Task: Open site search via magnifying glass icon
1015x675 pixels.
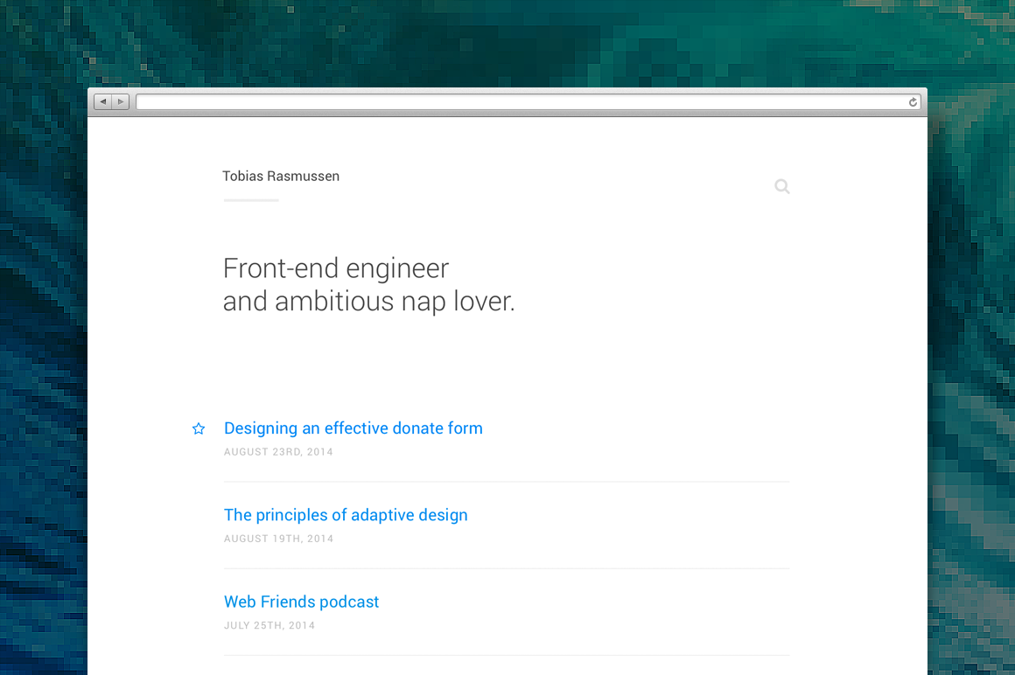Action: tap(782, 186)
